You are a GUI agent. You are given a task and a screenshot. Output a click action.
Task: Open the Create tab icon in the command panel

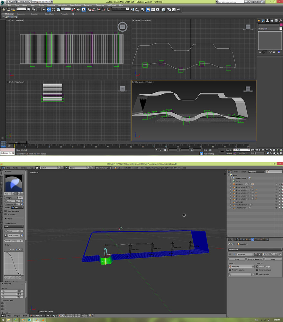(x=259, y=21)
